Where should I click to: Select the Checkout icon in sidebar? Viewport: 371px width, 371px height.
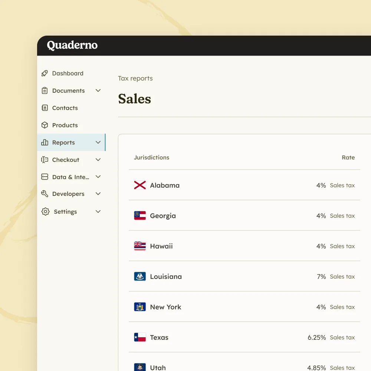click(x=45, y=160)
